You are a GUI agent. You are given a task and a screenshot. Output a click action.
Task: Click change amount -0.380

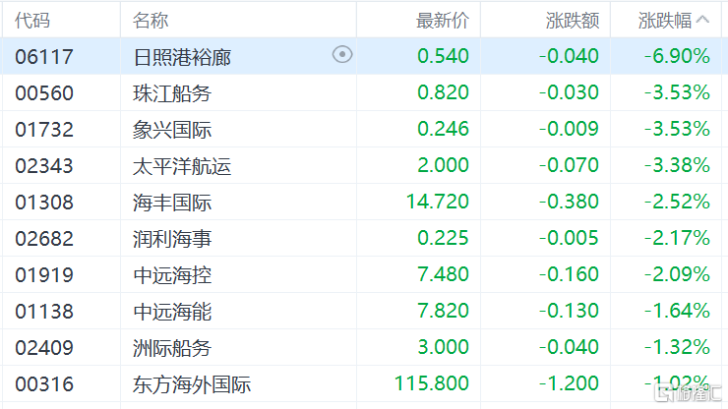[569, 201]
